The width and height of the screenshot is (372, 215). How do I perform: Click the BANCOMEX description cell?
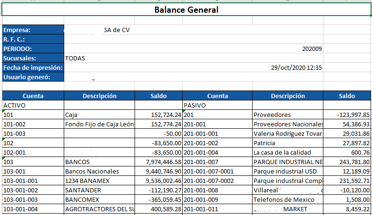[100, 199]
